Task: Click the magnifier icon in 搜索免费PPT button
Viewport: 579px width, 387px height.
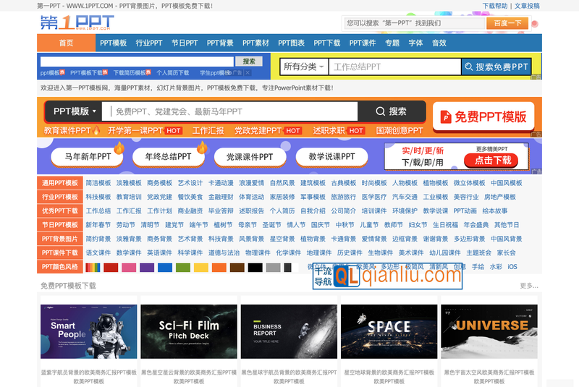Action: 468,67
